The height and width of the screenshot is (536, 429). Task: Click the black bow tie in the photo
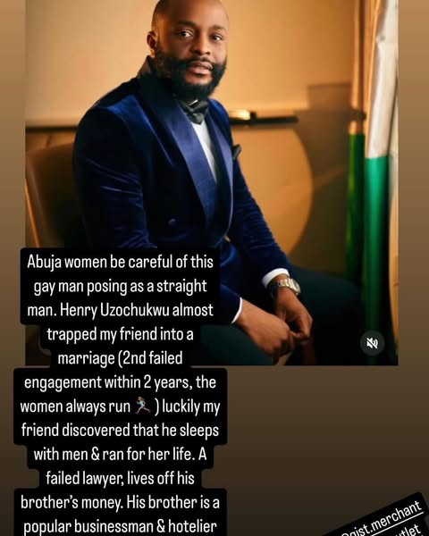pos(194,111)
